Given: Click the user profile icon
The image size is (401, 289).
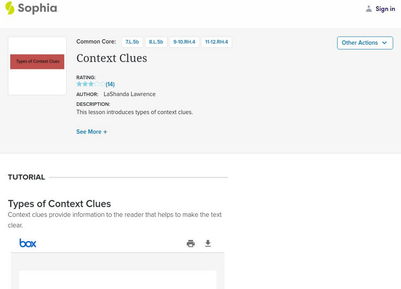Looking at the screenshot, I should tap(369, 9).
